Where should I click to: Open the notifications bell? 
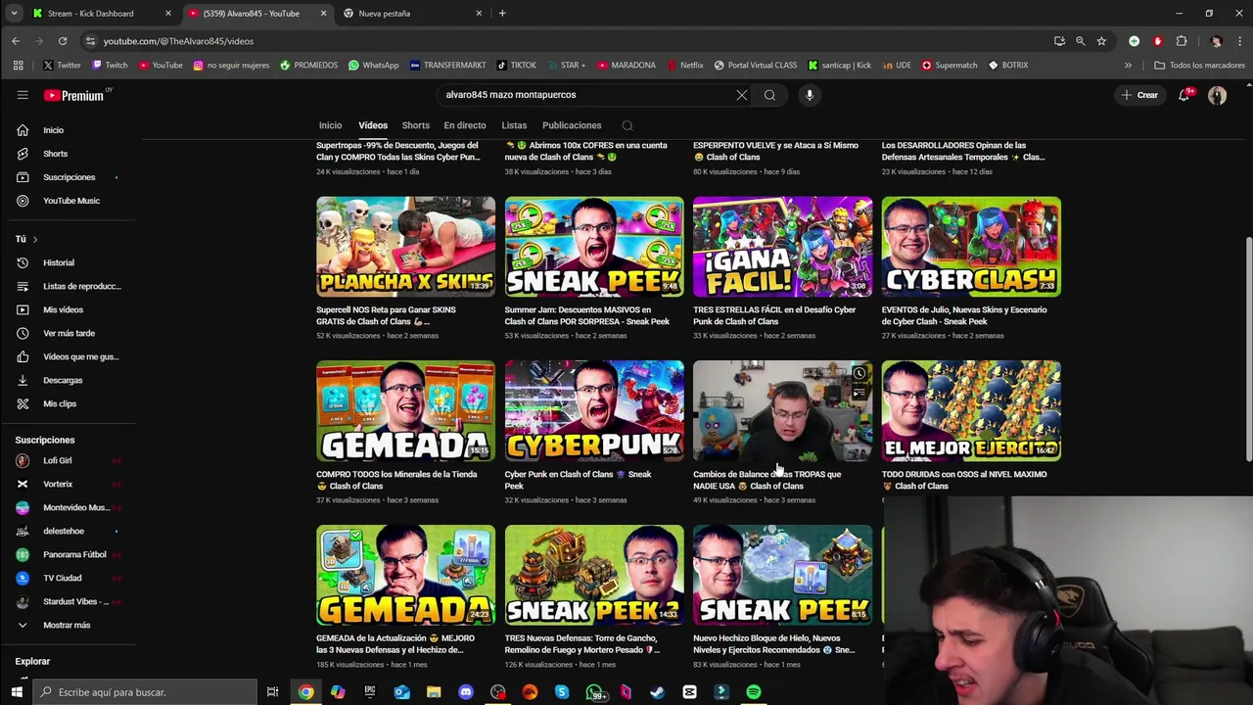1184,95
